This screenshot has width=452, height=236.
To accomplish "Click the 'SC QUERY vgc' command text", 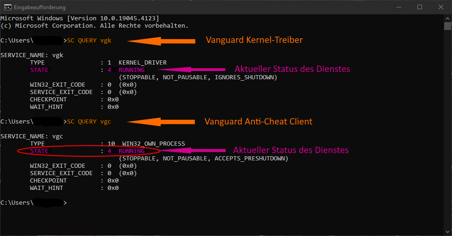I will click(x=89, y=122).
